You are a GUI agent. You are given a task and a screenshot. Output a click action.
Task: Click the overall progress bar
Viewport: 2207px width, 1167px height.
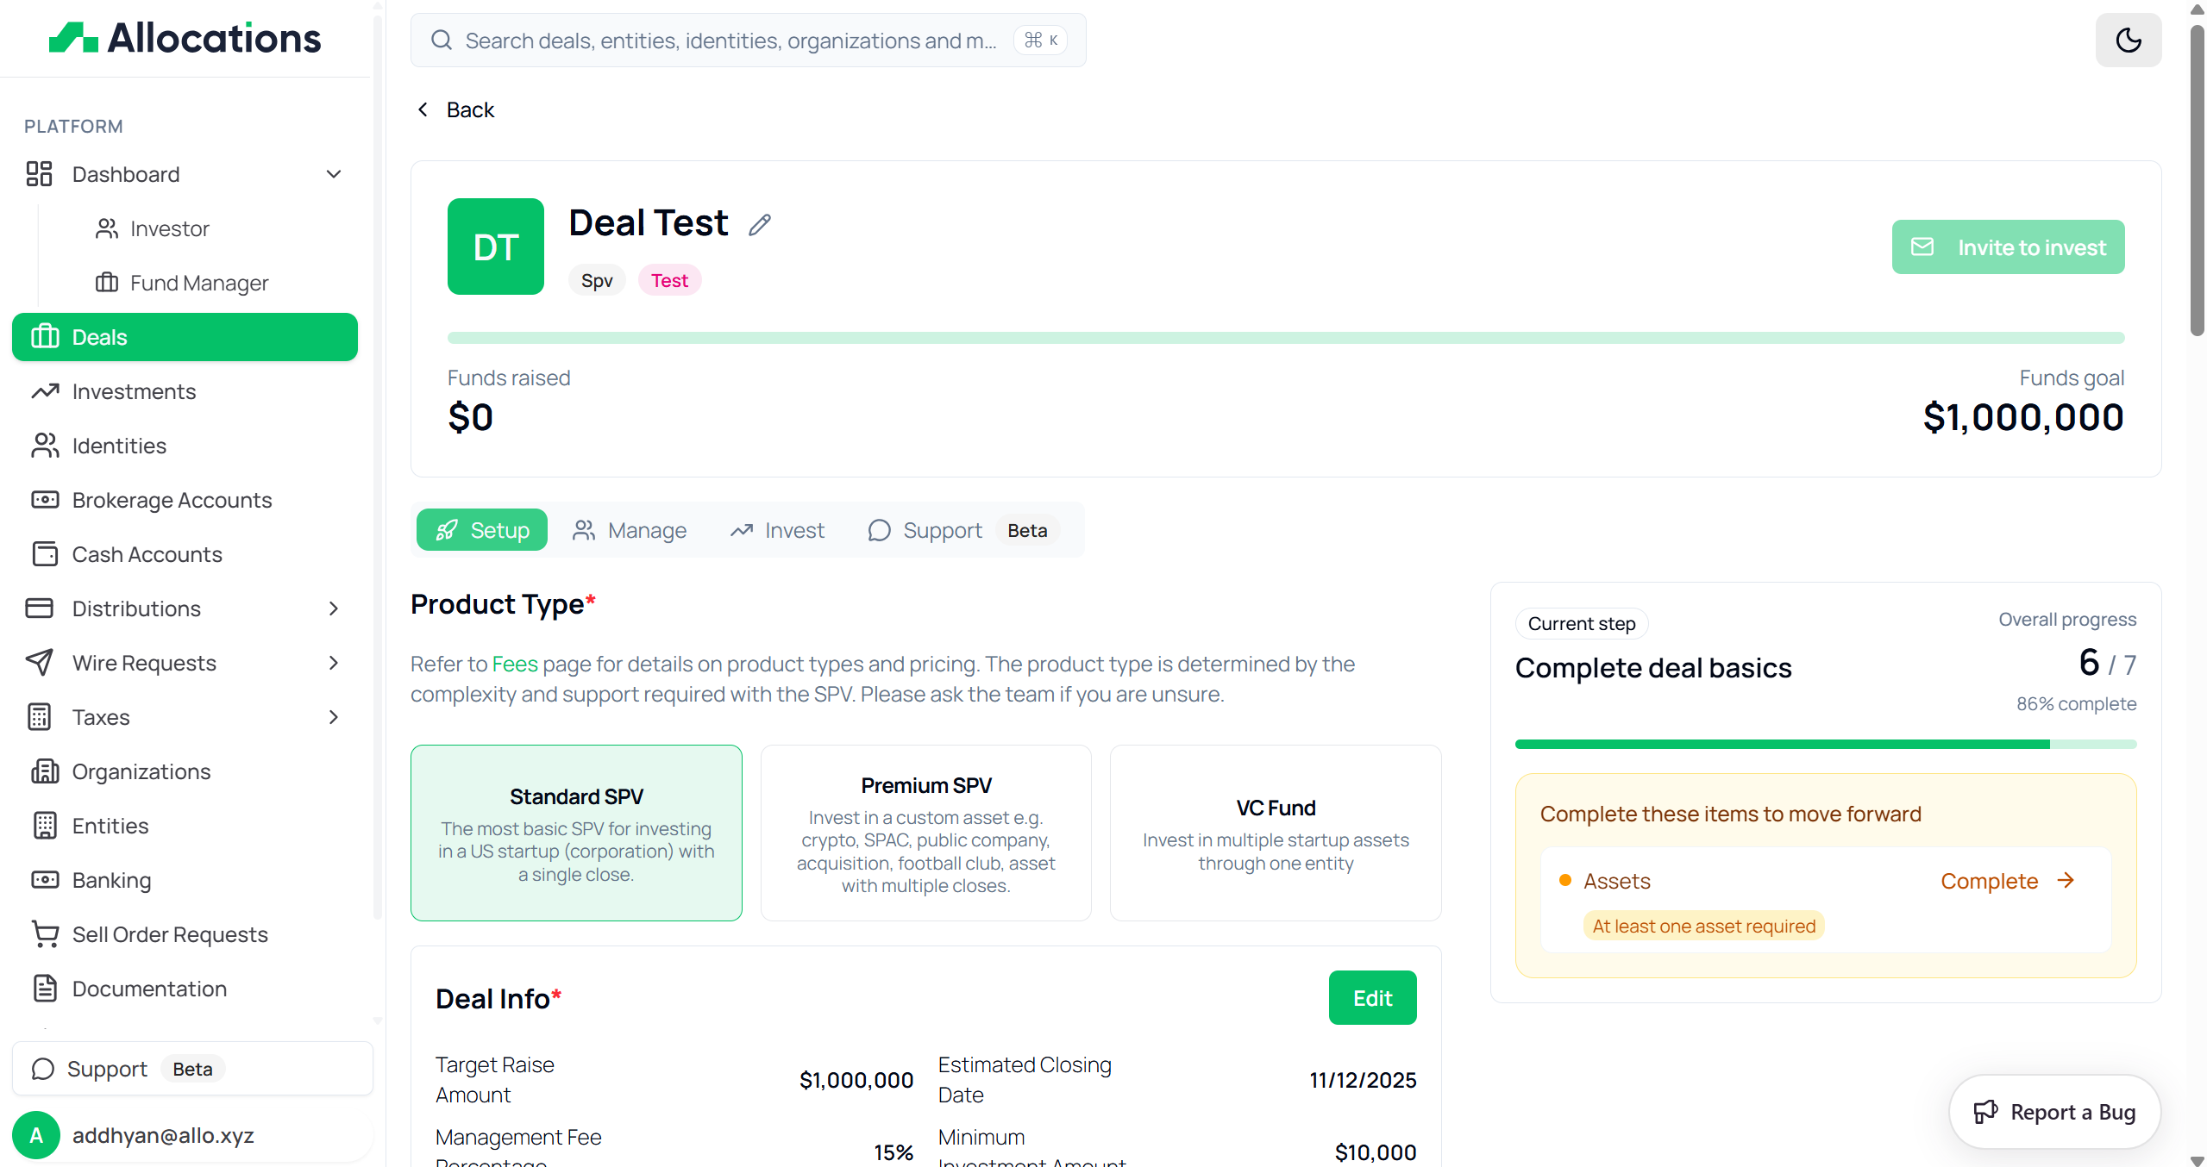[x=1825, y=744]
